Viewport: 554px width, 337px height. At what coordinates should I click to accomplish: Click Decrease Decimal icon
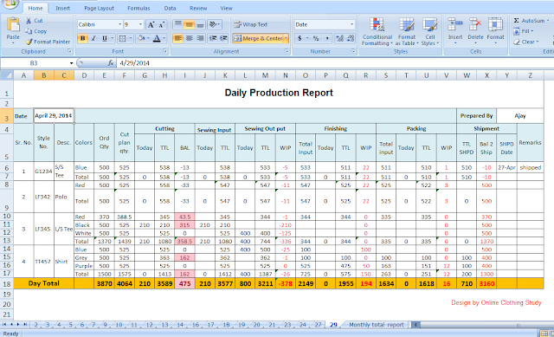click(351, 38)
